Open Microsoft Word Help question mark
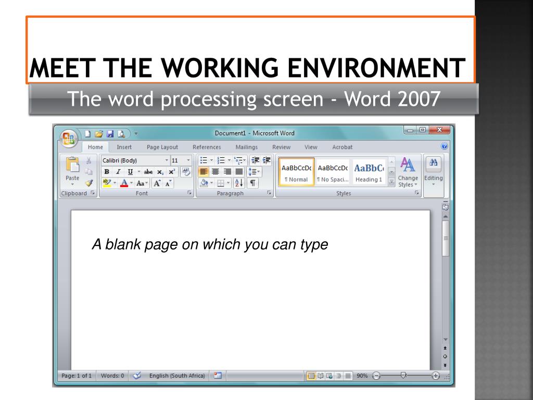The width and height of the screenshot is (533, 400). (x=444, y=146)
